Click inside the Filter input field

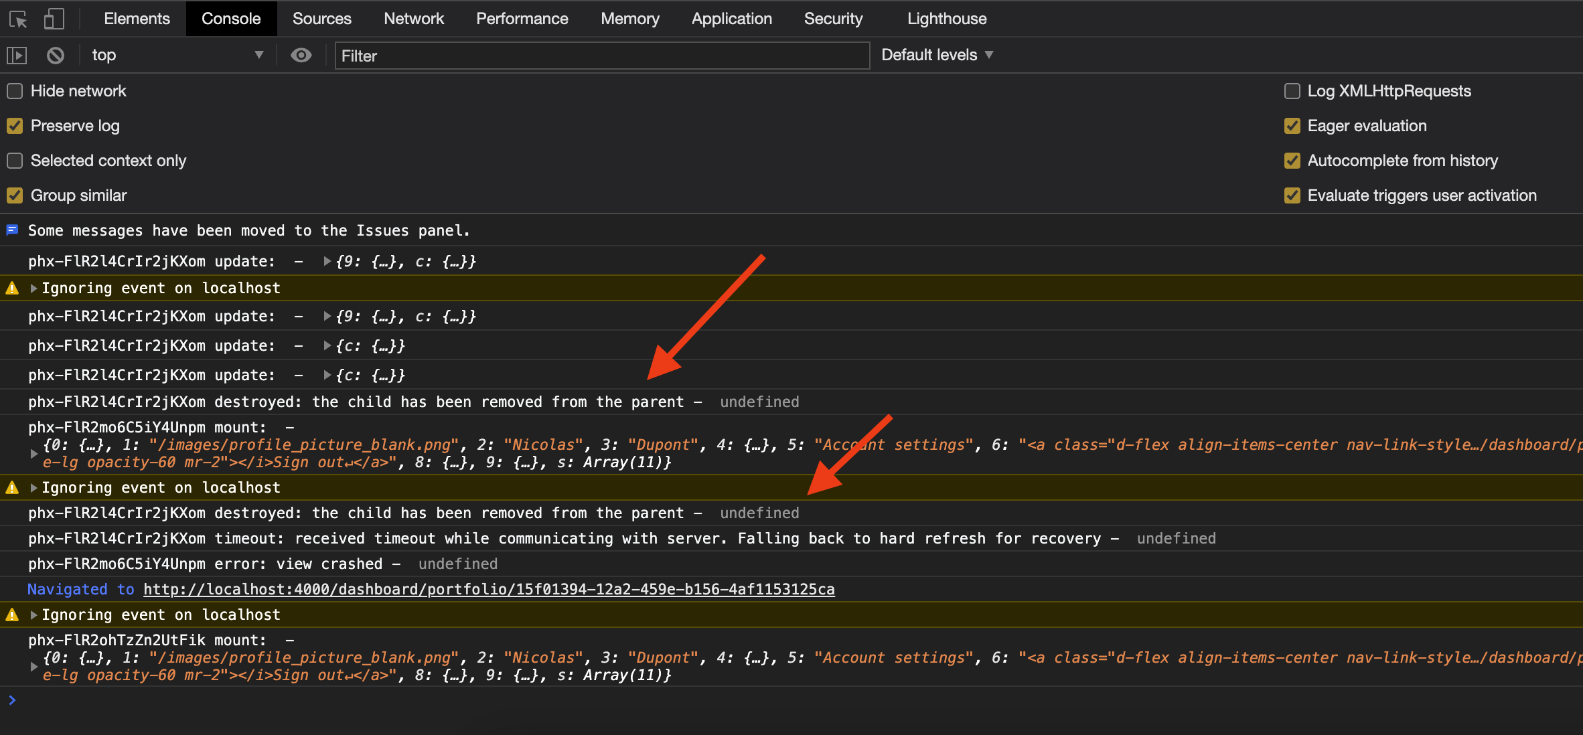coord(601,56)
